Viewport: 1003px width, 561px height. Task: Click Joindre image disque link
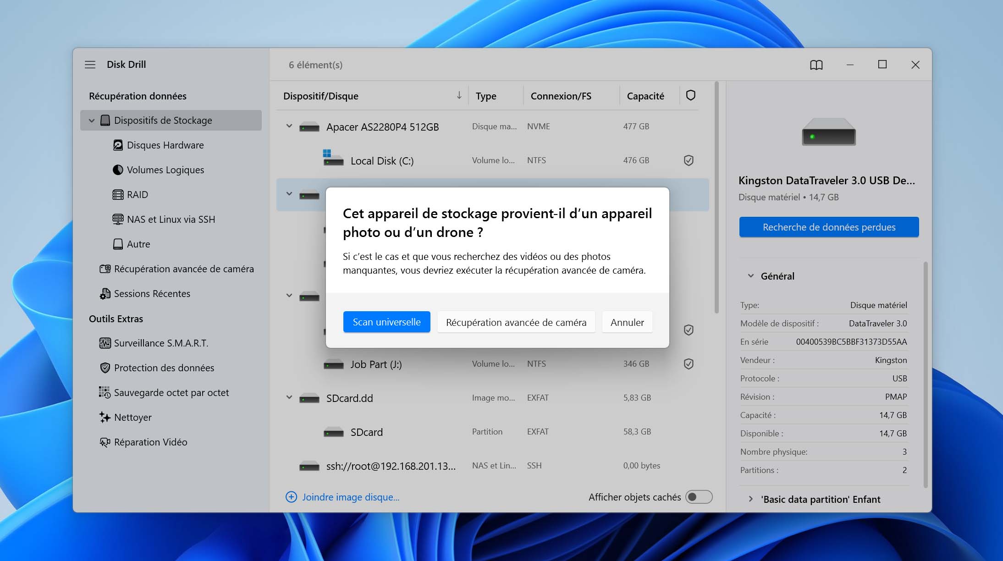click(351, 497)
